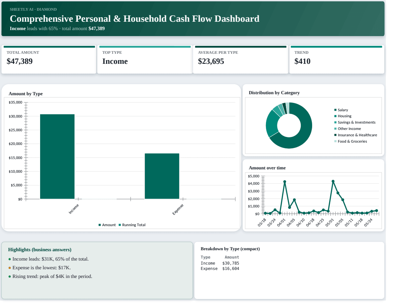Image resolution: width=410 pixels, height=308 pixels.
Task: Click the subtitle total amount $47,389 text
Action: [83, 29]
